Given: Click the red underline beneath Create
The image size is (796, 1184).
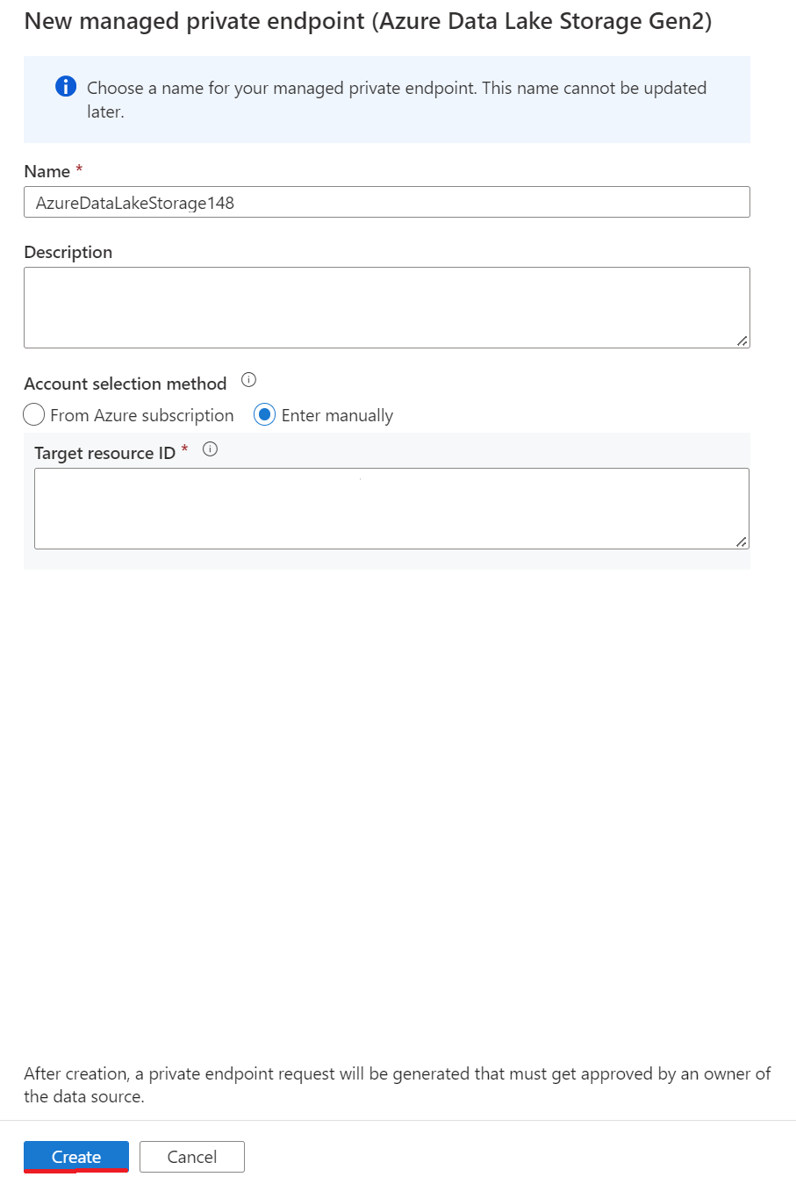Looking at the screenshot, I should tap(75, 1170).
